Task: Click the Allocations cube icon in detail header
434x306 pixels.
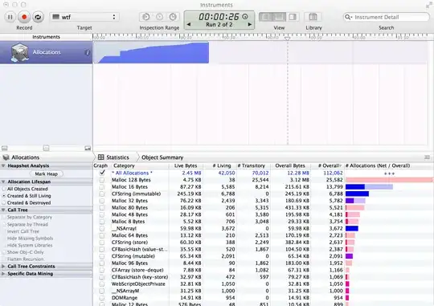Action: pos(6,157)
